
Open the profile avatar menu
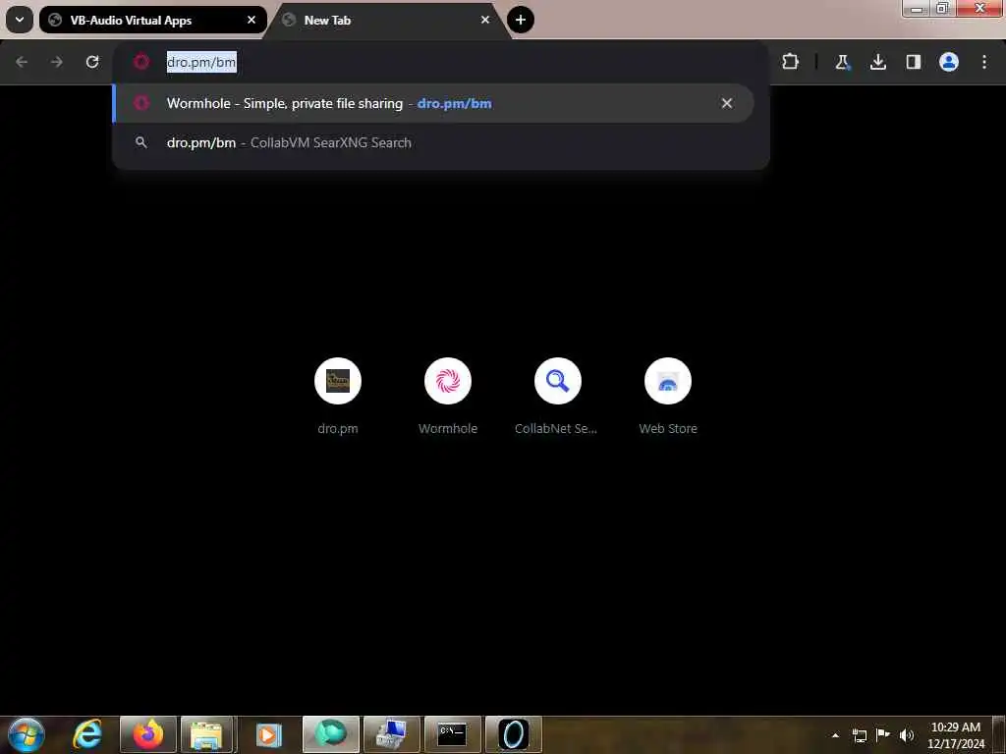tap(949, 62)
